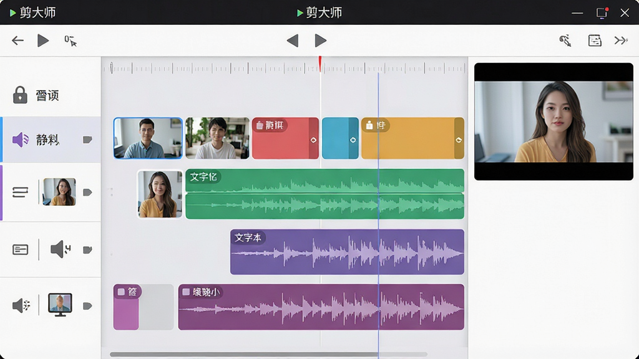The width and height of the screenshot is (639, 359).
Task: Maximize the window using the title bar button
Action: click(x=602, y=12)
